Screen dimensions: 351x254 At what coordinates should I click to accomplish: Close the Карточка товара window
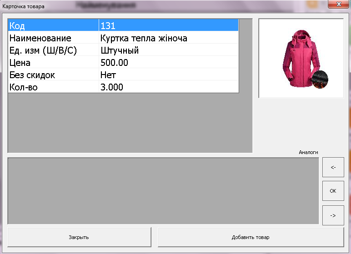coord(336,5)
